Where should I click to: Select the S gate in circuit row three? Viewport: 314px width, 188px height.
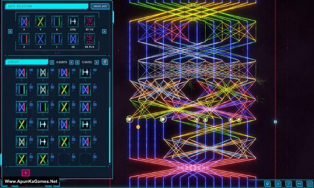tap(43, 107)
